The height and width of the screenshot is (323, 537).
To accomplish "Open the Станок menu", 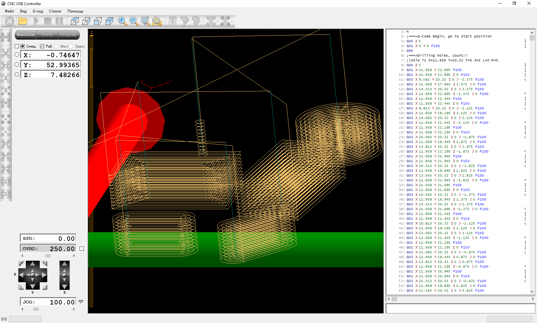I will (x=55, y=11).
